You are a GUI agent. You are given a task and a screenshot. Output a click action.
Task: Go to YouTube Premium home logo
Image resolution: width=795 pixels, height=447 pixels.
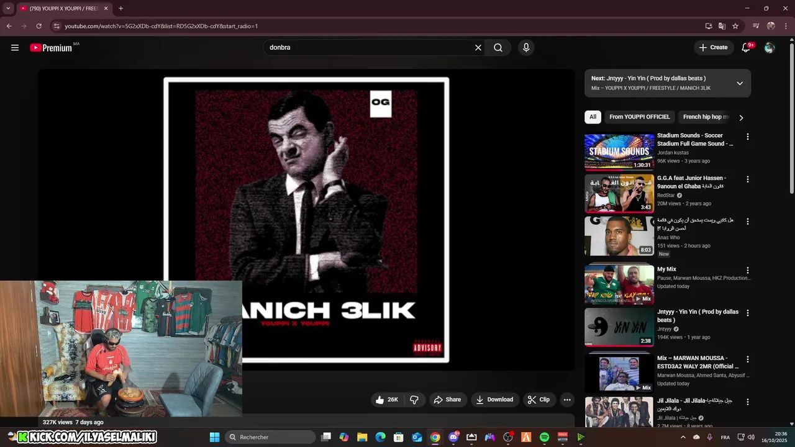click(x=51, y=48)
